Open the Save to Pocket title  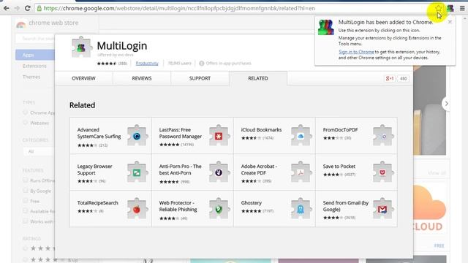(x=339, y=167)
